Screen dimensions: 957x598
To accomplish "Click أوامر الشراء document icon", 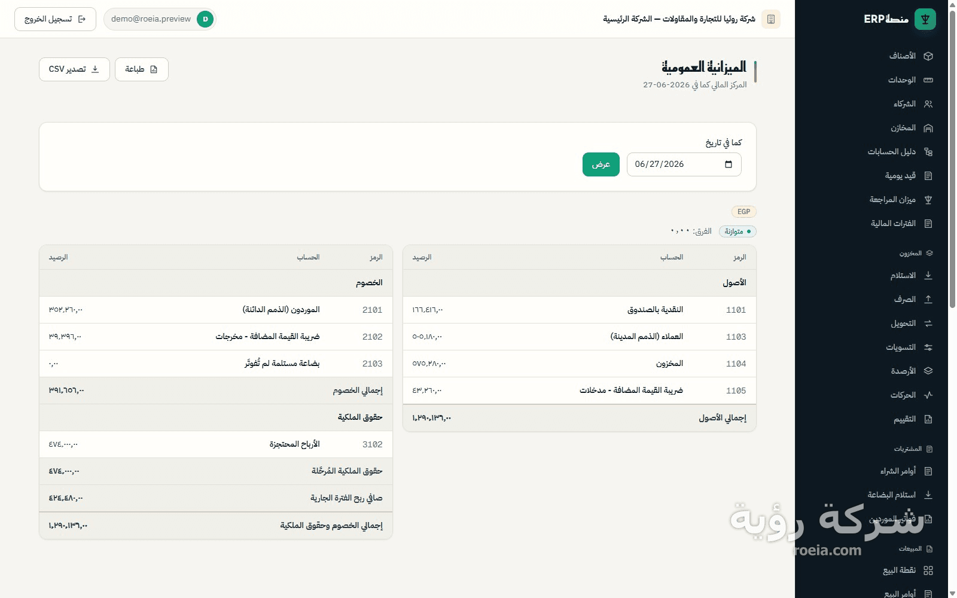I will point(928,471).
